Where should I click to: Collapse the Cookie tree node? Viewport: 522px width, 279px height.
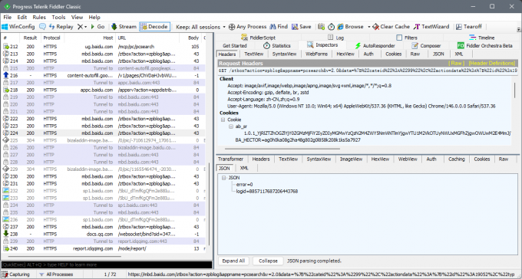click(x=223, y=120)
